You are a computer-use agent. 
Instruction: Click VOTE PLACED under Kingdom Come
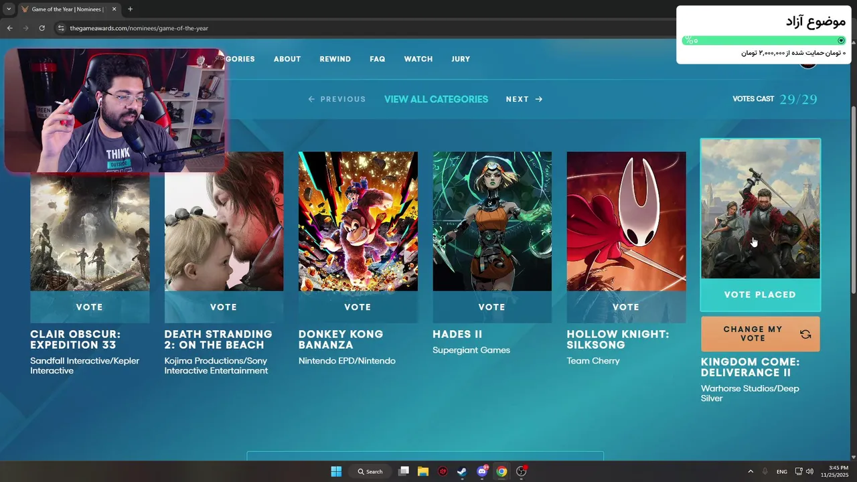click(x=760, y=295)
